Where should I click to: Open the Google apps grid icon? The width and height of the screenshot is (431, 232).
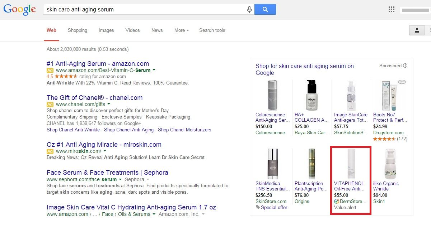pyautogui.click(x=392, y=10)
